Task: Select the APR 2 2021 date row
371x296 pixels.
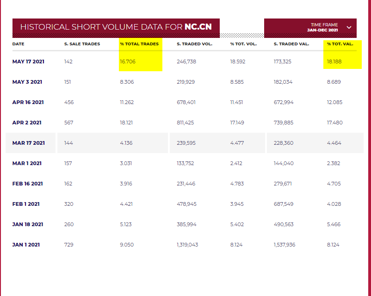Action: pos(27,123)
